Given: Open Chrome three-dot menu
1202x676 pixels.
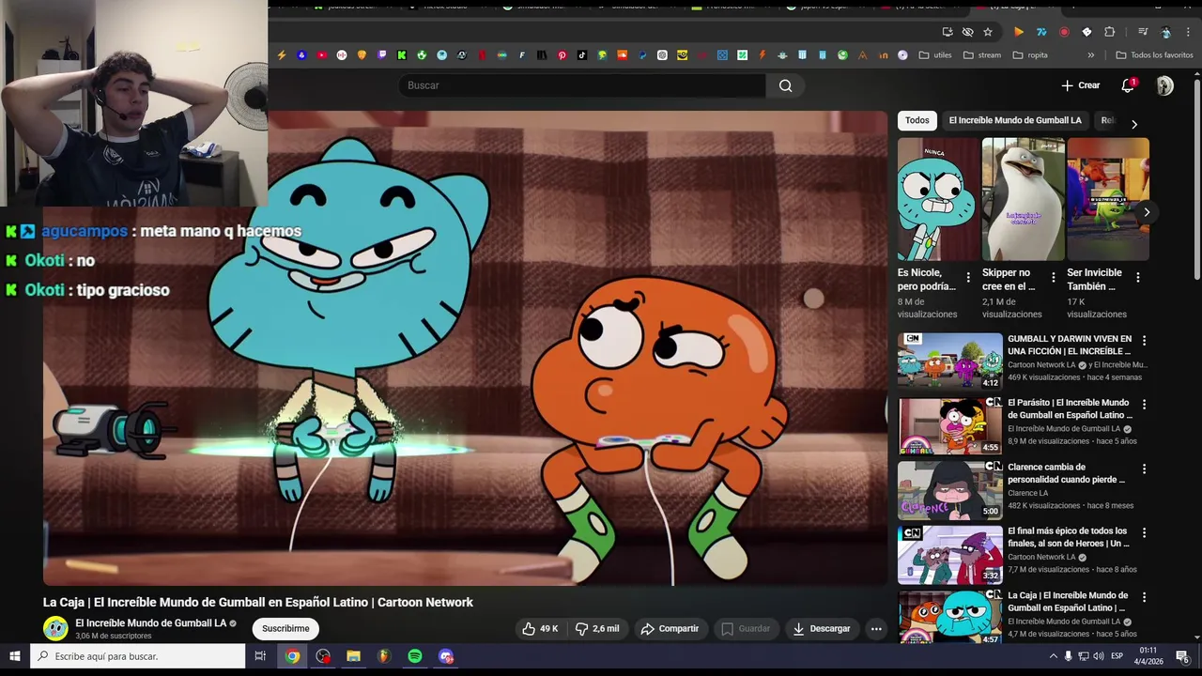Looking at the screenshot, I should 1188,32.
